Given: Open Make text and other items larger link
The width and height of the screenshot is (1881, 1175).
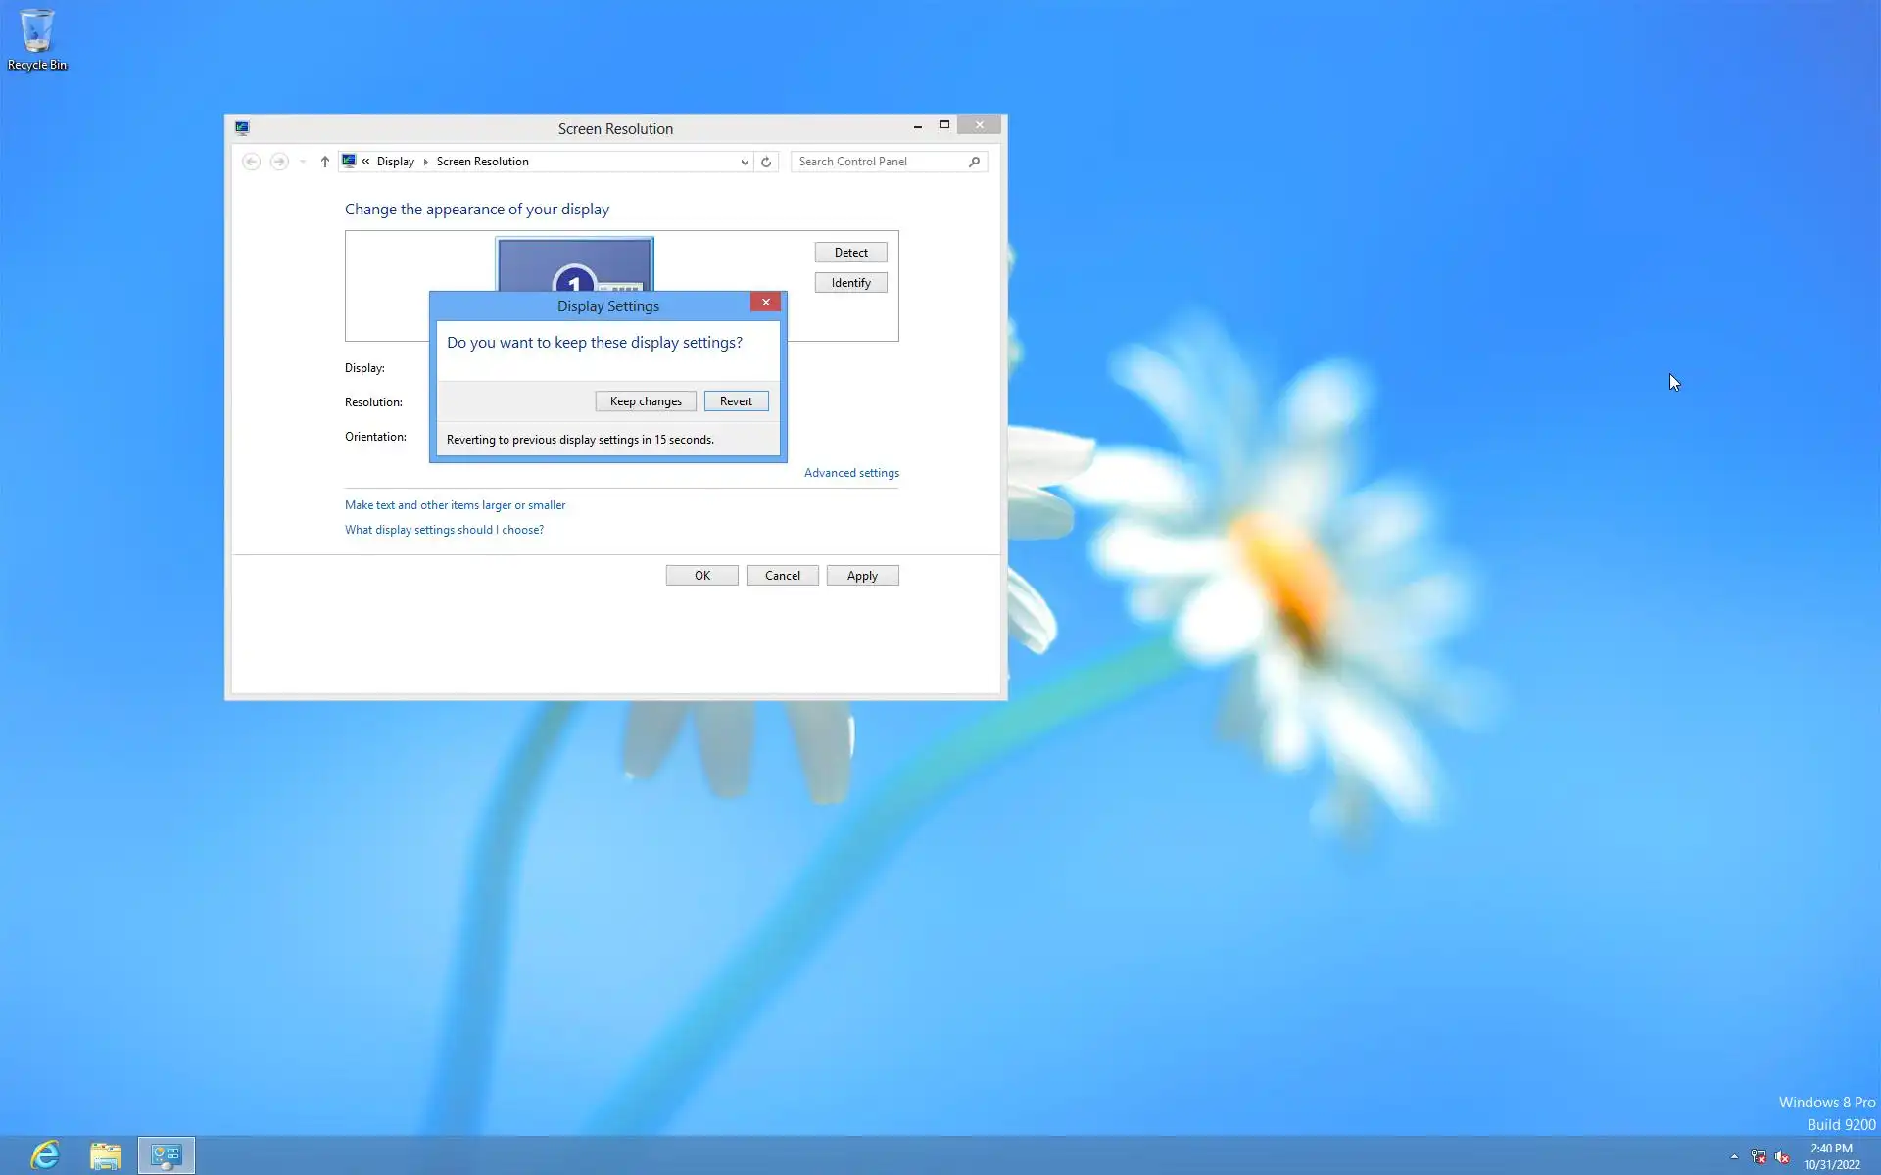Looking at the screenshot, I should (x=455, y=505).
